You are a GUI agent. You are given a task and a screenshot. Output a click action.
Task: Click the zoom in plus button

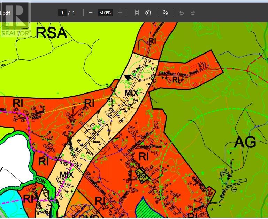coord(120,13)
